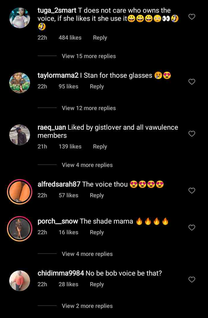Screen dimensions: 208x318
Task: Tap the heart beside chidimma9984's comment
Action: (x=192, y=280)
